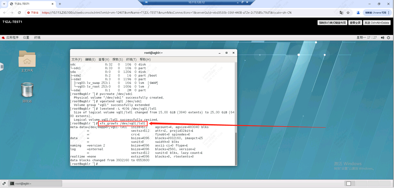Image resolution: width=394 pixels, height=188 pixels.
Task: Open the 文件(F) menu in terminal
Action: click(77, 60)
